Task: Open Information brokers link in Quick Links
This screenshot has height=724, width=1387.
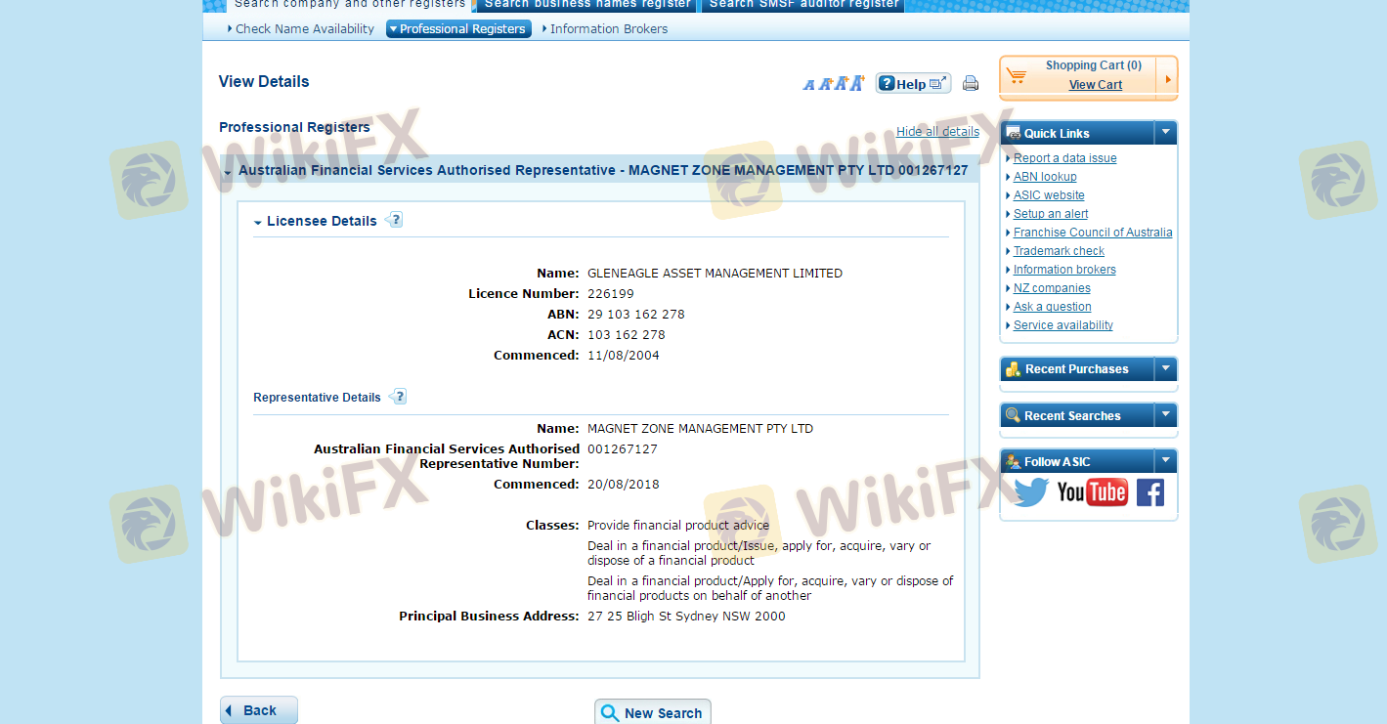Action: 1064,270
